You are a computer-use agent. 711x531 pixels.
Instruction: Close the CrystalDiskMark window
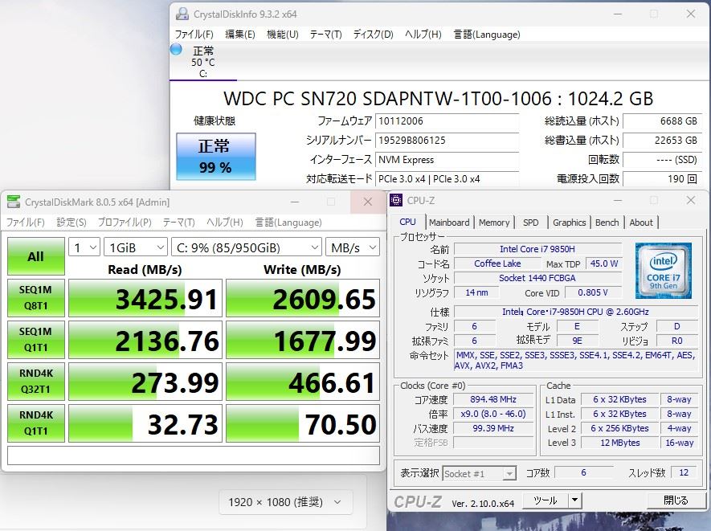(368, 202)
